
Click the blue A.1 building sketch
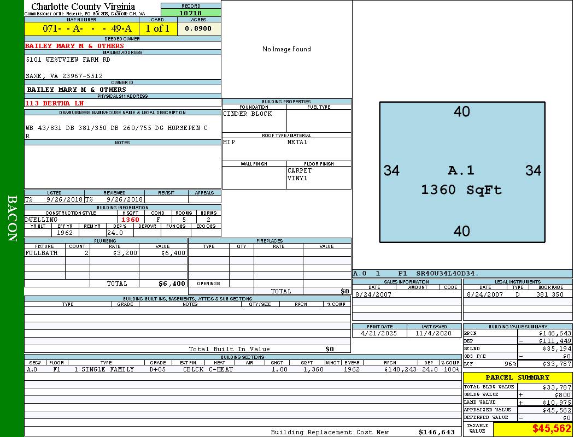[462, 172]
